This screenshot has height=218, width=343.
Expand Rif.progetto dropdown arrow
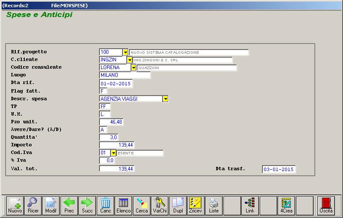[125, 52]
